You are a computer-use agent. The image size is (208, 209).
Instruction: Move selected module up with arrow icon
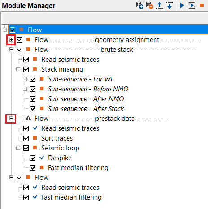click(x=160, y=5)
